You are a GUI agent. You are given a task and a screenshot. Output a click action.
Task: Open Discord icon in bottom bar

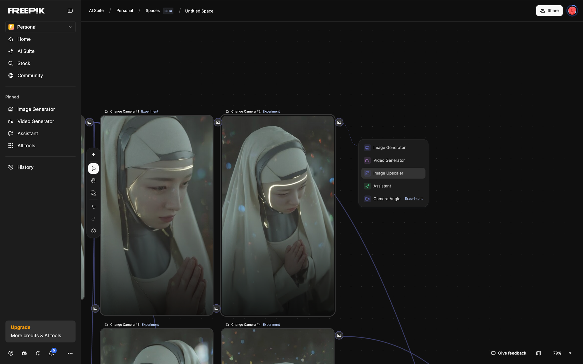click(24, 353)
